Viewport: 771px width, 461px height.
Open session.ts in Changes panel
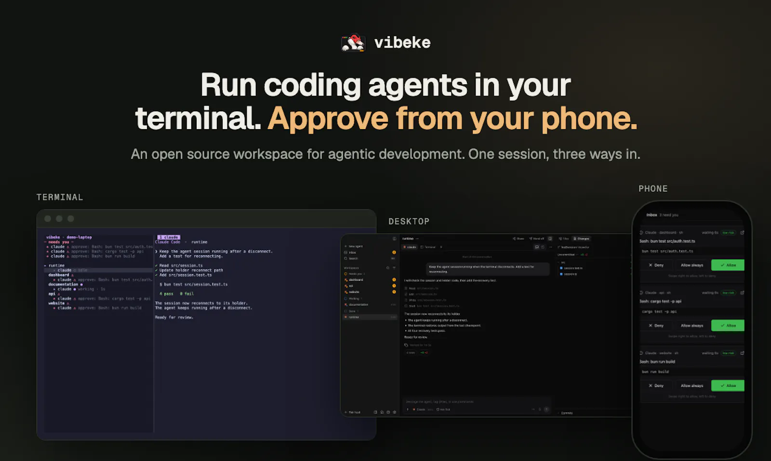coord(568,274)
